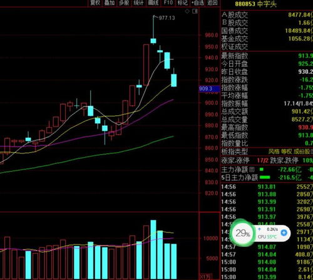Screen dimensions: 313x280
Task: Click the blue plus button on floating widget
Action: [x=284, y=232]
